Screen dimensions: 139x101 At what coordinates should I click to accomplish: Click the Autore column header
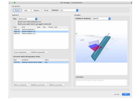(x=51, y=60)
